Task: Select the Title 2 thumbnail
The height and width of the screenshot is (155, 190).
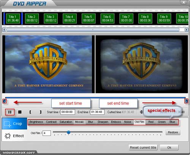Action: click(32, 19)
